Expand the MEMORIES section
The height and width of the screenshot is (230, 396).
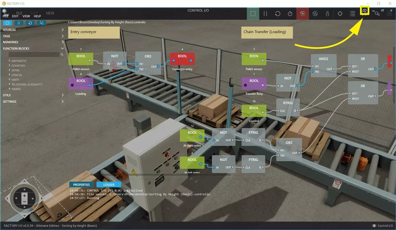[33, 42]
